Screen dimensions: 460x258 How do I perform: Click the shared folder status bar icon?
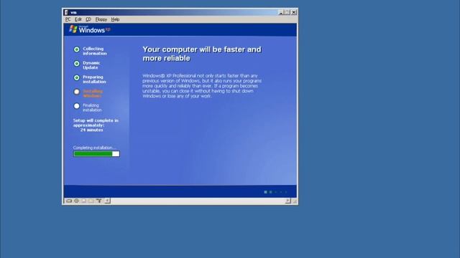tap(91, 201)
